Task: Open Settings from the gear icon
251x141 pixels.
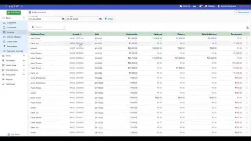Action: tap(206, 6)
